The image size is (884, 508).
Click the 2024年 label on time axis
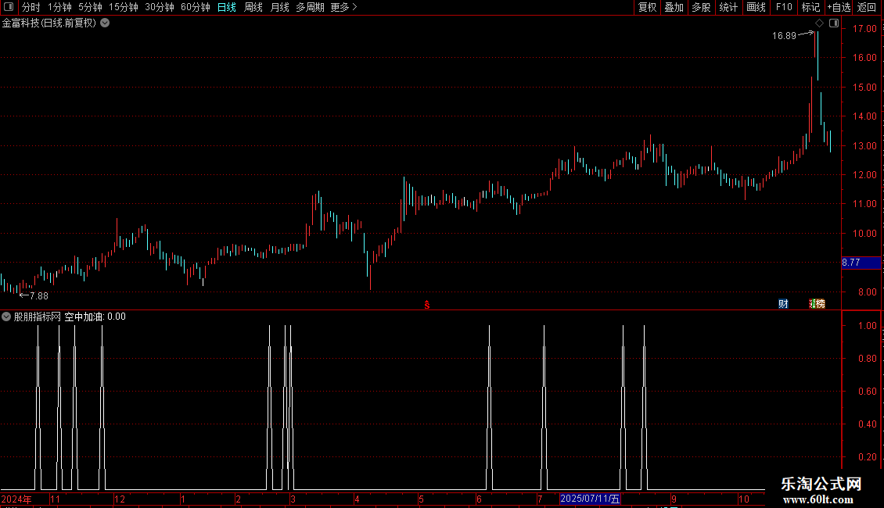click(16, 499)
